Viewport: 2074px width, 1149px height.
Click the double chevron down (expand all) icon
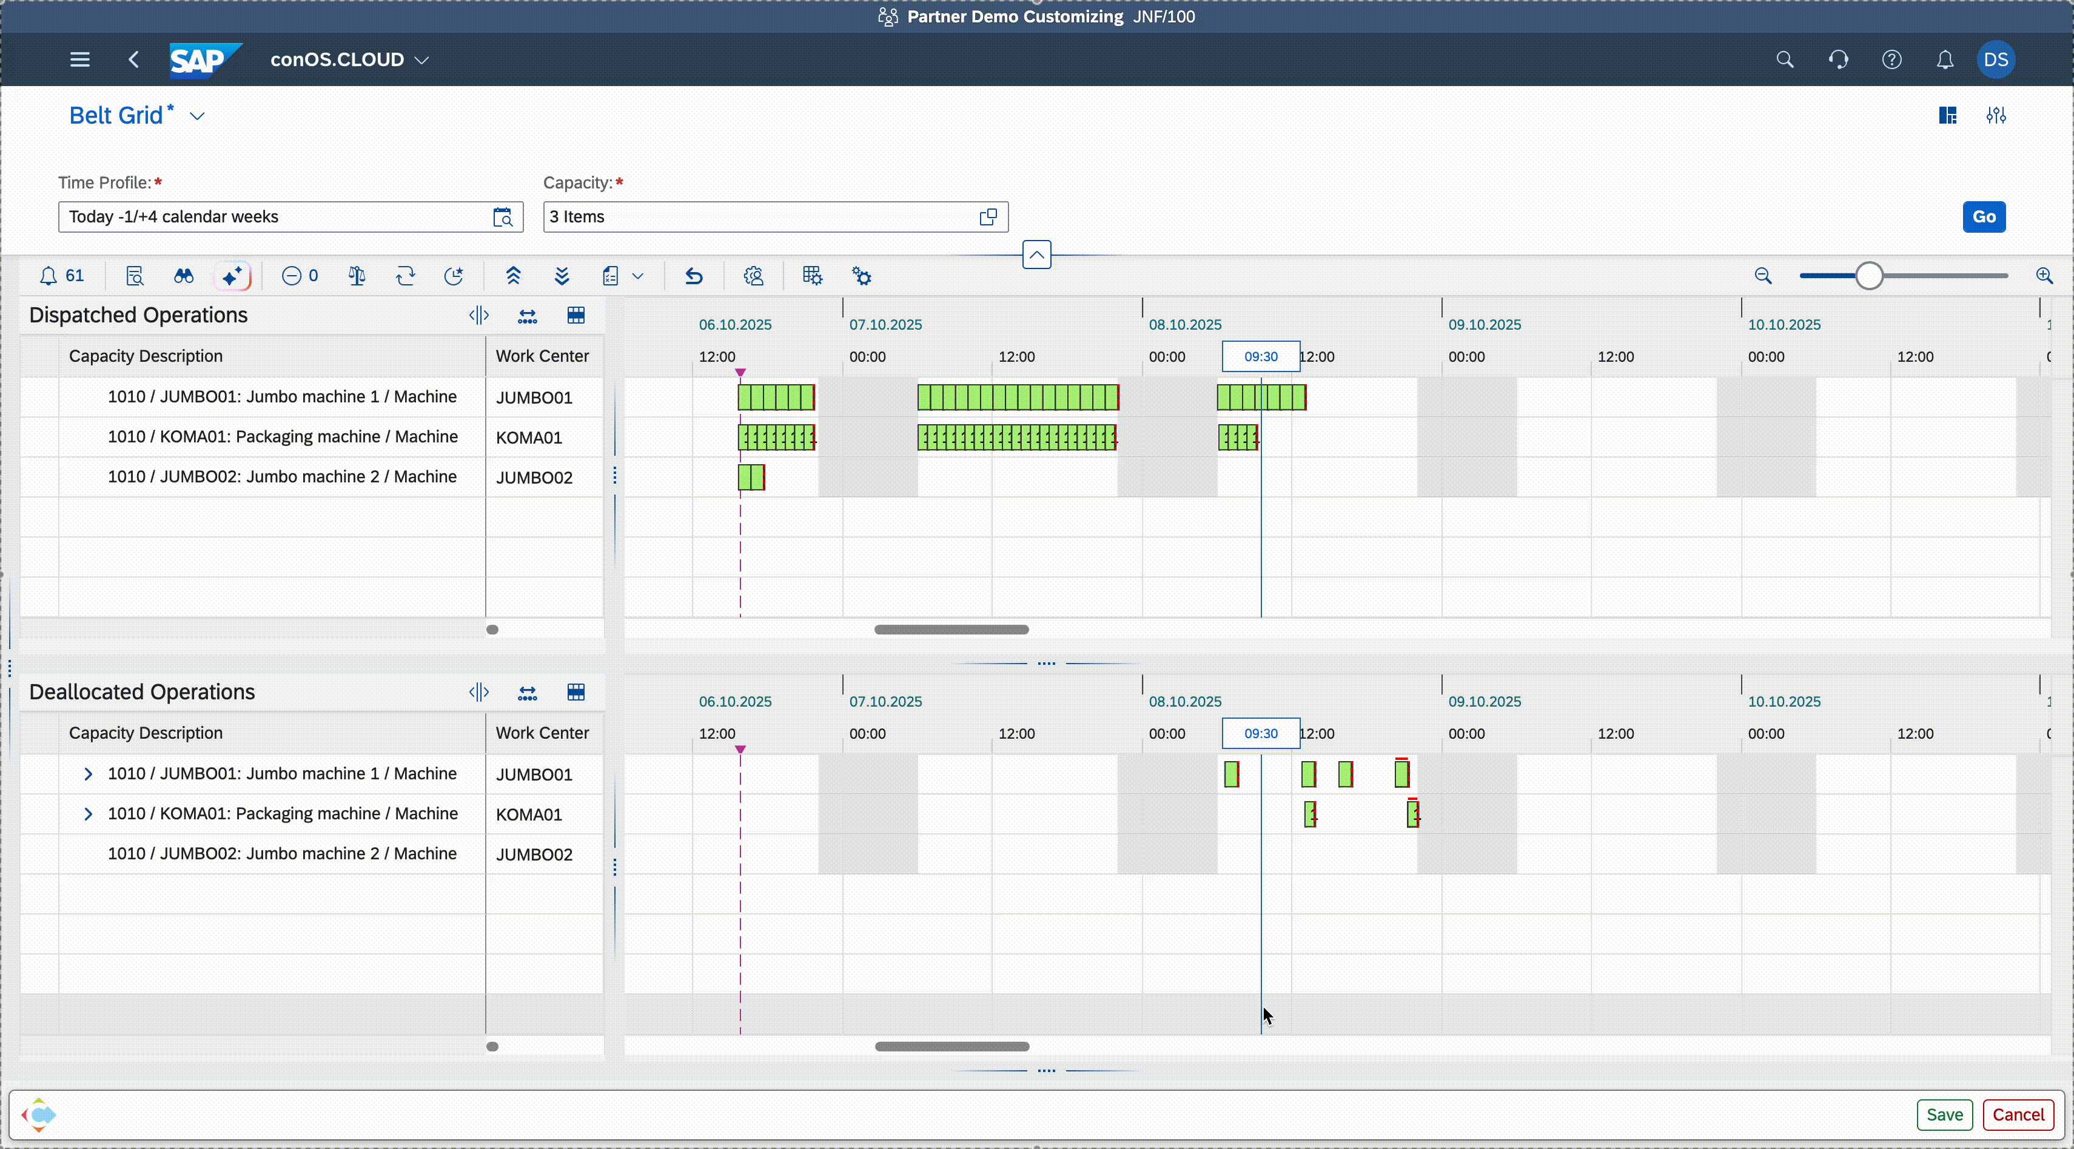pos(562,277)
